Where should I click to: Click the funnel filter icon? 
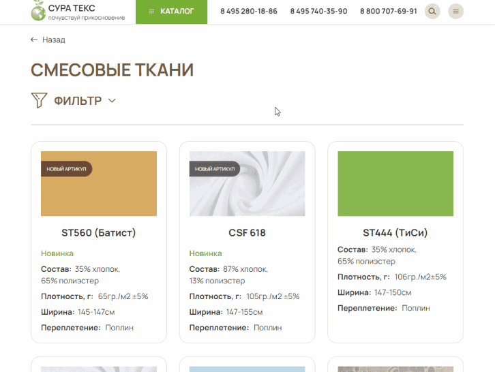tap(39, 100)
